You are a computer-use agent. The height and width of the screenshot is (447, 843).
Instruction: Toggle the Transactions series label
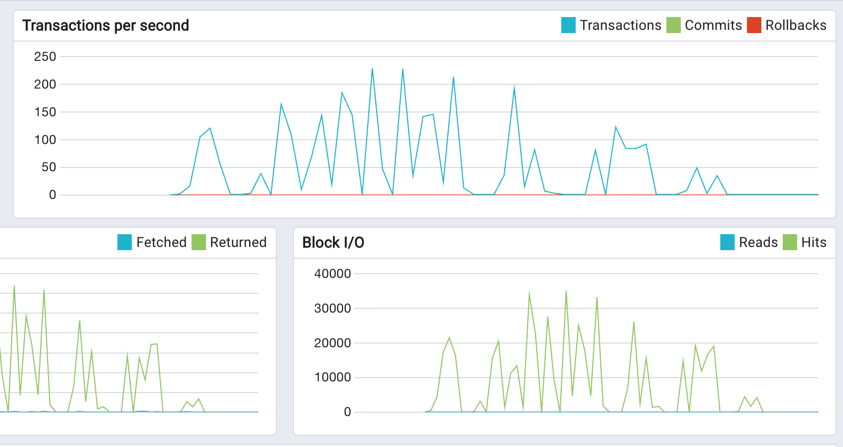[x=621, y=25]
